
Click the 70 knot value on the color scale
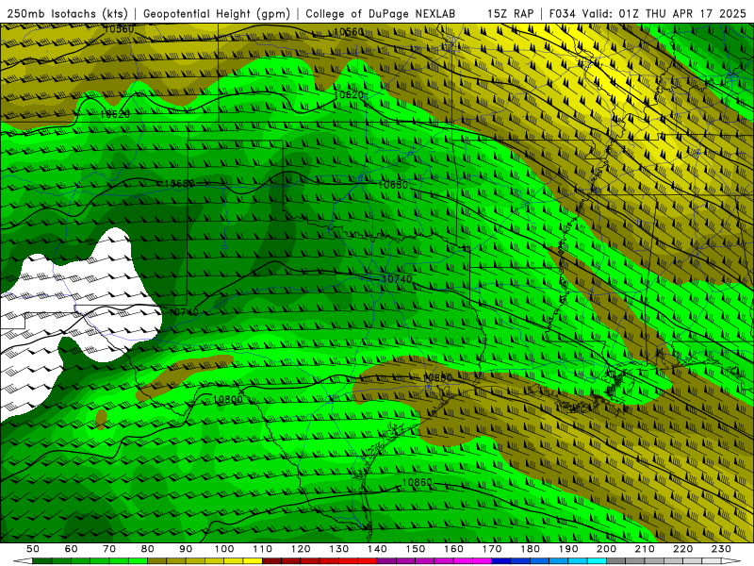(109, 549)
